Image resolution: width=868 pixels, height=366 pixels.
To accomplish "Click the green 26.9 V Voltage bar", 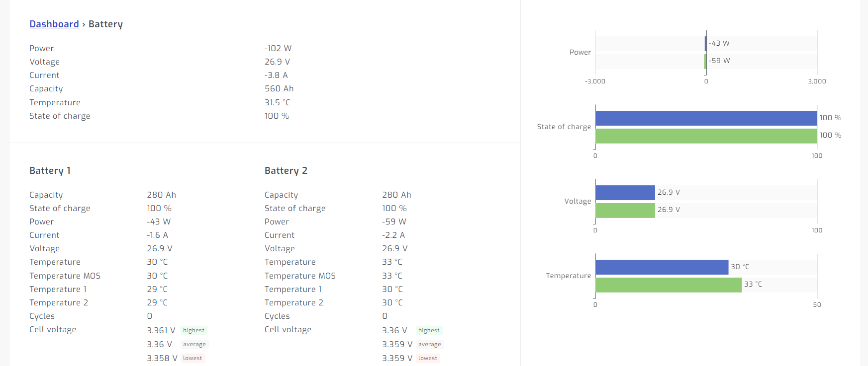I will pyautogui.click(x=625, y=211).
